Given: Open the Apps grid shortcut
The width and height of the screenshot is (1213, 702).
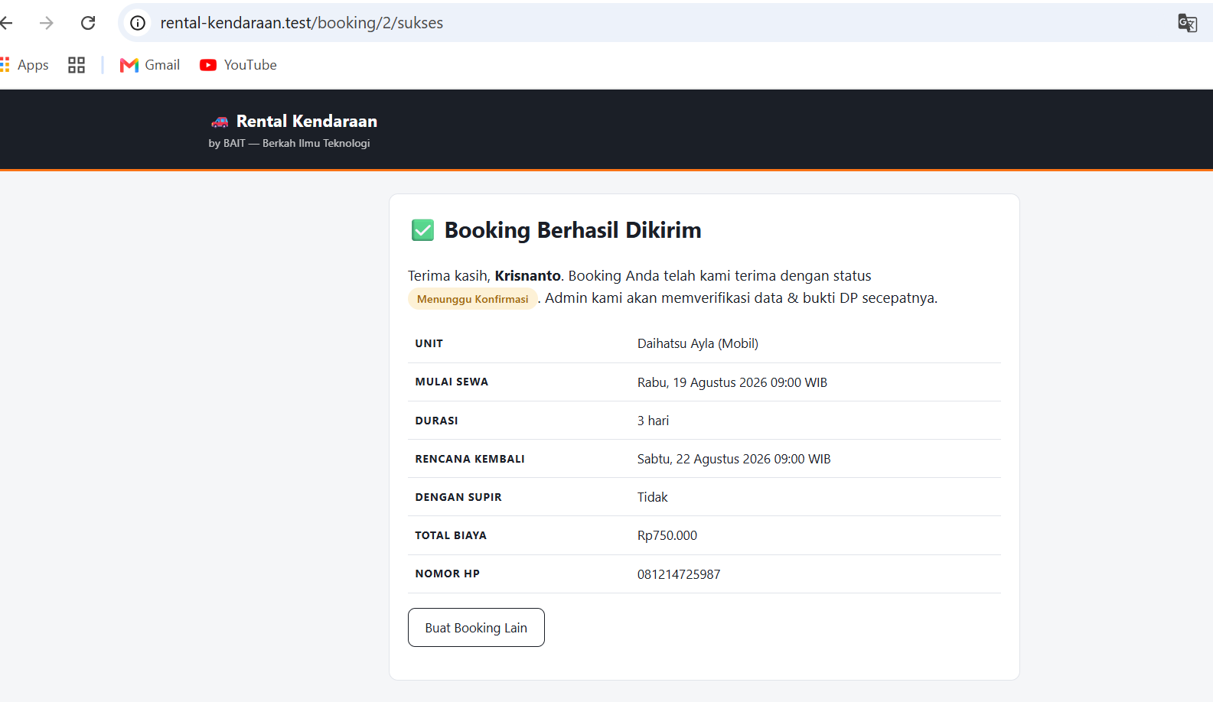Looking at the screenshot, I should 24,65.
